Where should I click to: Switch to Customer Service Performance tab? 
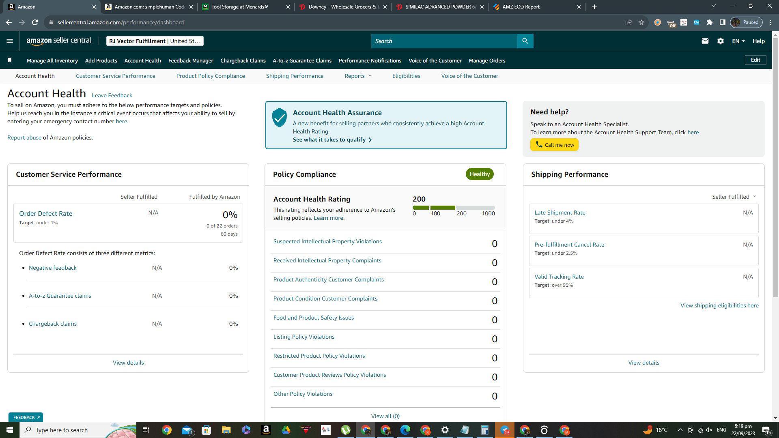pos(116,76)
